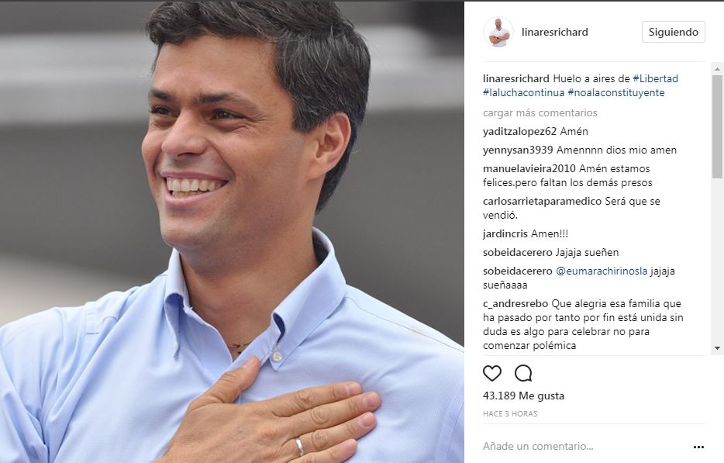Expand cargar más comentarios
Image resolution: width=724 pixels, height=463 pixels.
540,112
